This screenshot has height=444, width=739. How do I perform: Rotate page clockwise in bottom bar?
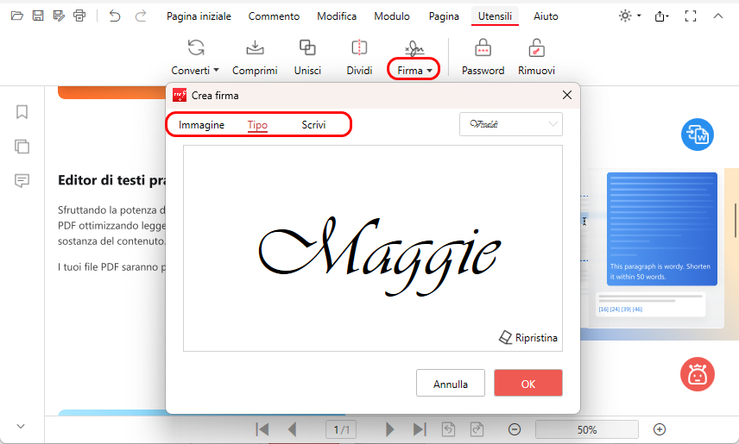477,429
